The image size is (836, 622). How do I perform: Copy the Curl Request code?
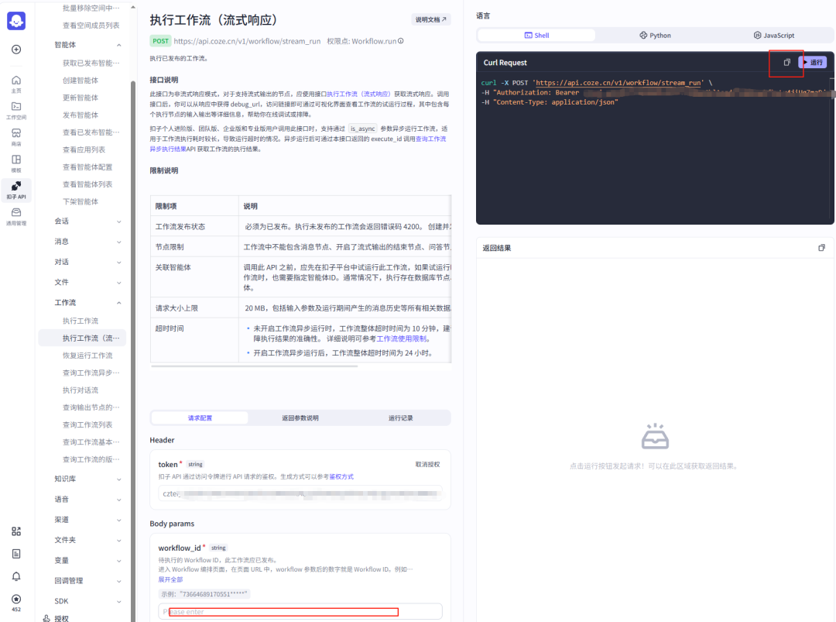click(x=786, y=63)
